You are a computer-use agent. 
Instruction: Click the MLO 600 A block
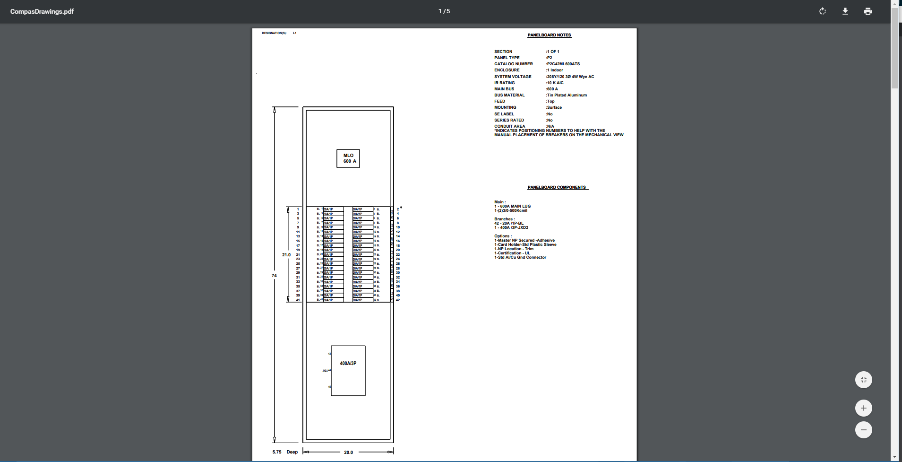(348, 158)
